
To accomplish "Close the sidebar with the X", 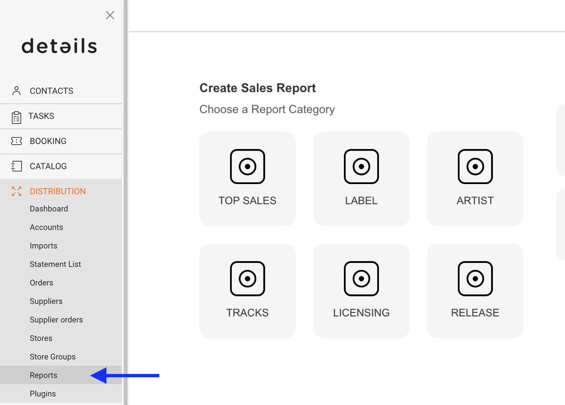I will [110, 15].
